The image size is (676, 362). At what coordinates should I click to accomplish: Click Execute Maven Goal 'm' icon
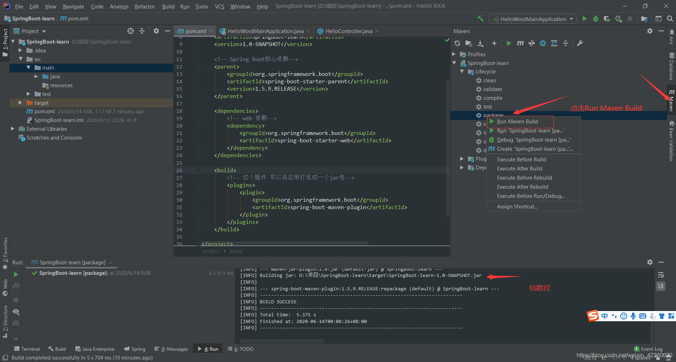click(x=520, y=43)
